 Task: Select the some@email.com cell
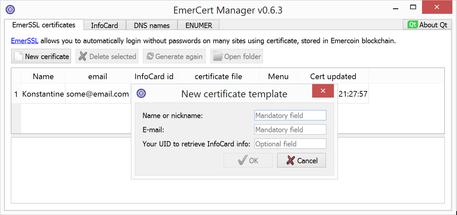(98, 94)
